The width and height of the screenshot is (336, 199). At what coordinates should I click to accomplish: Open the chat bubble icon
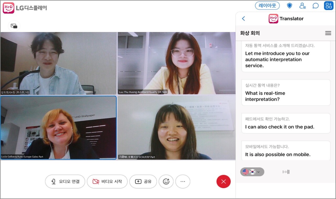click(x=316, y=6)
